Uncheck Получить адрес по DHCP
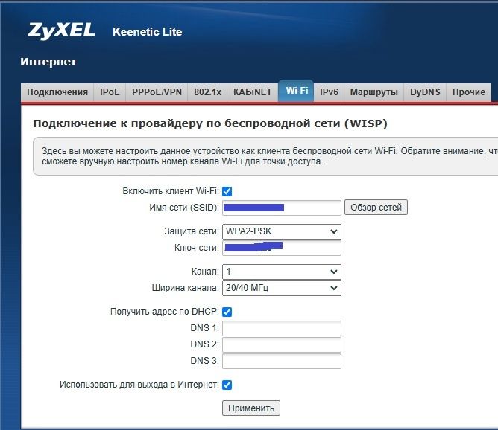The image size is (498, 430). [x=227, y=312]
